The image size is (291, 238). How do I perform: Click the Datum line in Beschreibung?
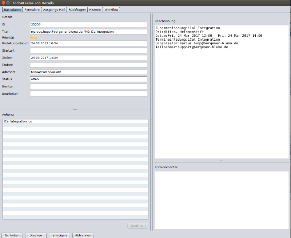pos(209,36)
